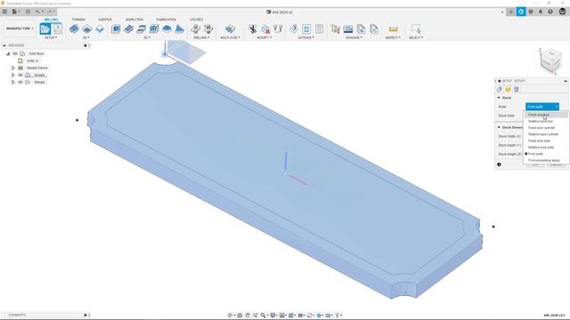Viewport: 570px width, 320px height.
Task: Switch to the Turning tab
Action: (78, 20)
